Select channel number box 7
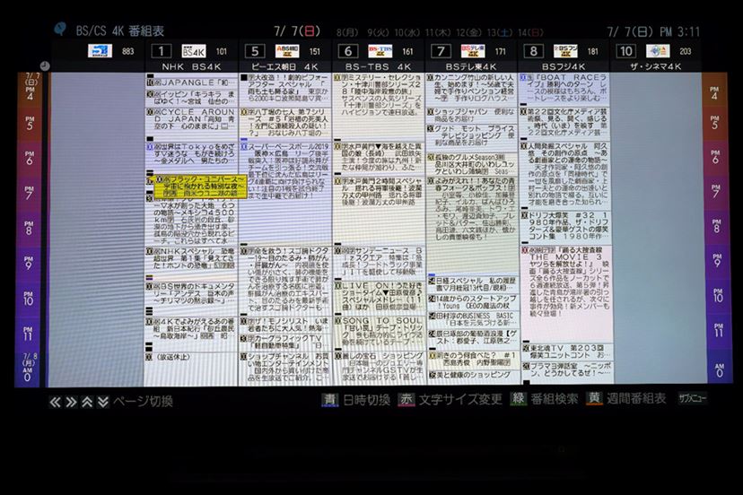743x495 pixels. (441, 51)
